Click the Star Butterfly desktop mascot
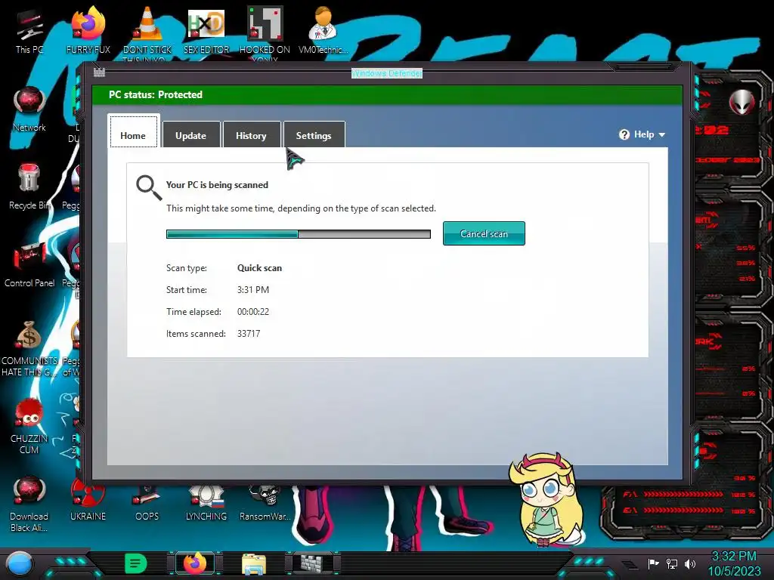Viewport: 774px width, 580px height. click(x=546, y=499)
